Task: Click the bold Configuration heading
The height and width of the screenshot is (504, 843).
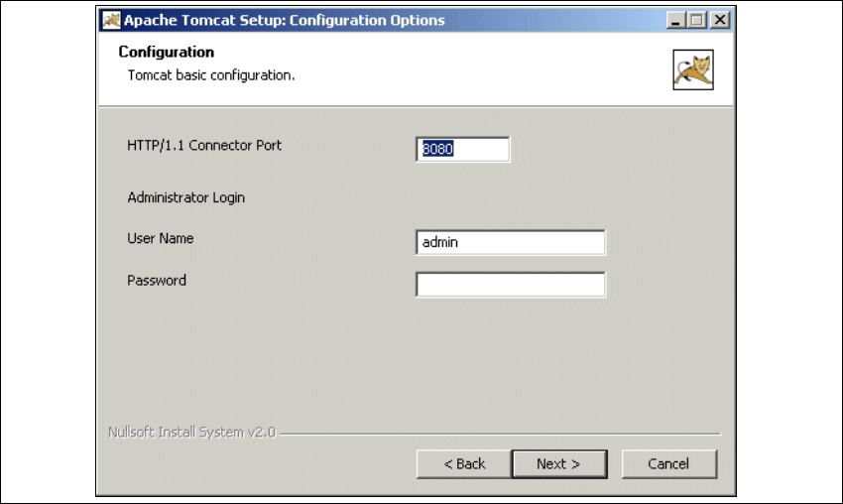Action: click(167, 53)
